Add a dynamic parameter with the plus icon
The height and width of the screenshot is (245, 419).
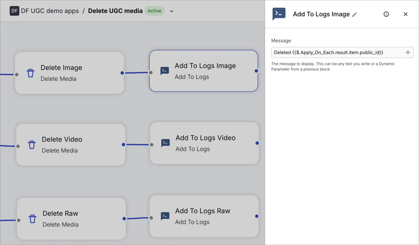(x=407, y=52)
